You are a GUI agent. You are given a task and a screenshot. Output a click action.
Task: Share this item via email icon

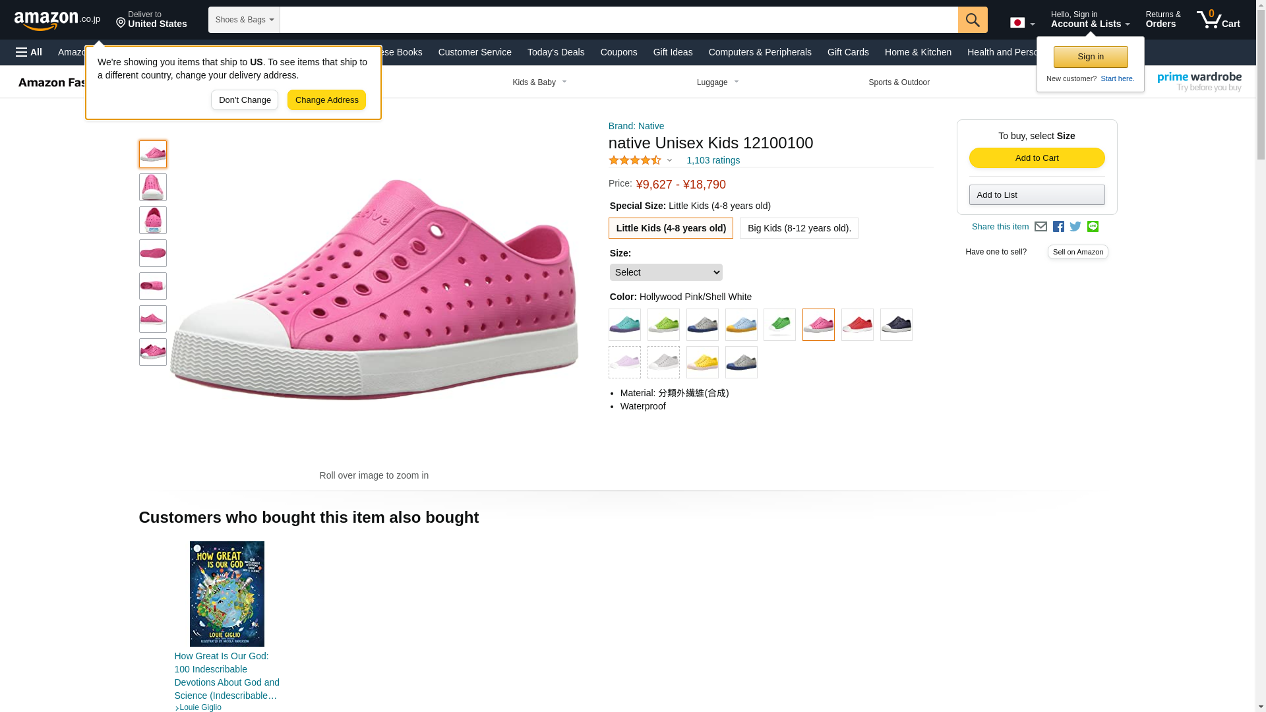click(1040, 227)
